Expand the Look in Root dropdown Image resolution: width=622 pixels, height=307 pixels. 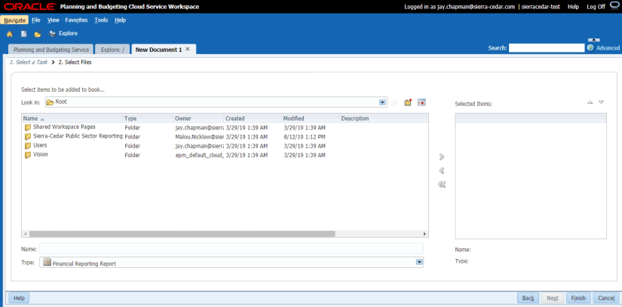click(382, 102)
